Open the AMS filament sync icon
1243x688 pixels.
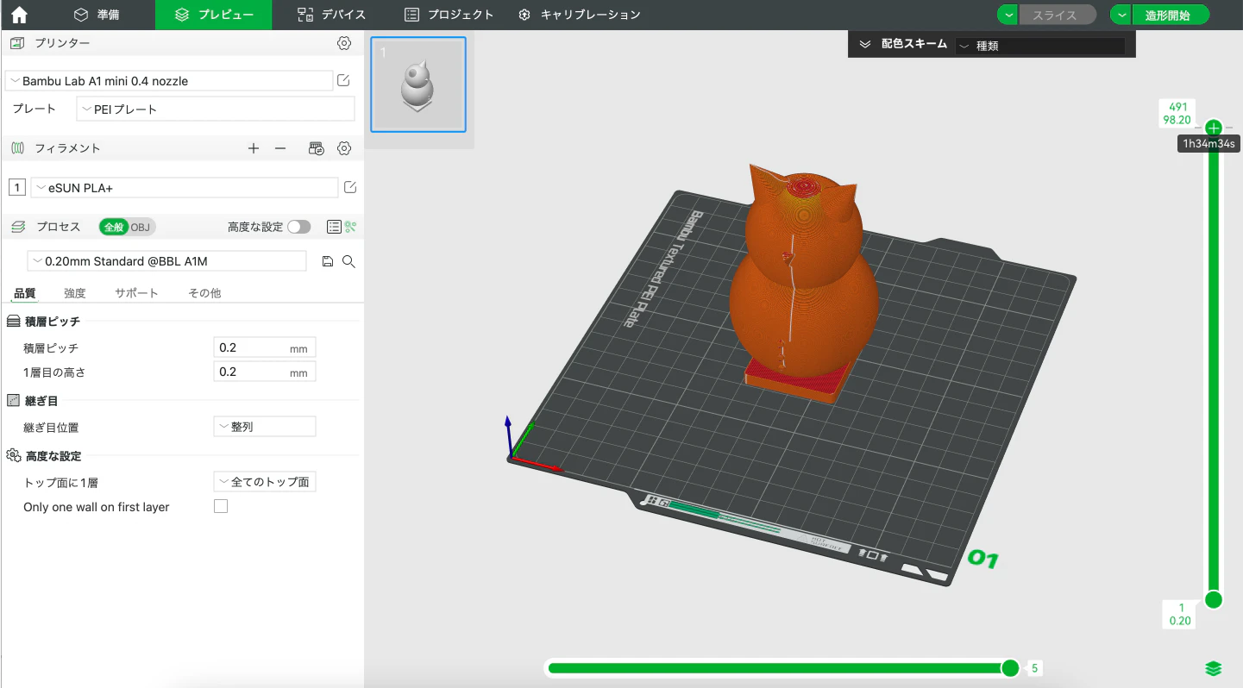click(x=317, y=148)
